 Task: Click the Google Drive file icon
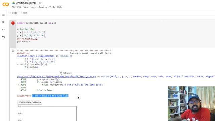pyautogui.click(x=13, y=3)
